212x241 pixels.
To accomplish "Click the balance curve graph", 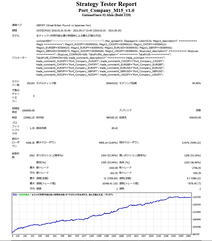I will 102,213.
